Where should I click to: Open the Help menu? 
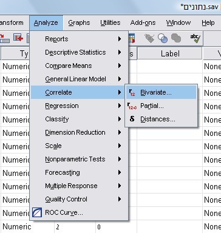(208, 22)
